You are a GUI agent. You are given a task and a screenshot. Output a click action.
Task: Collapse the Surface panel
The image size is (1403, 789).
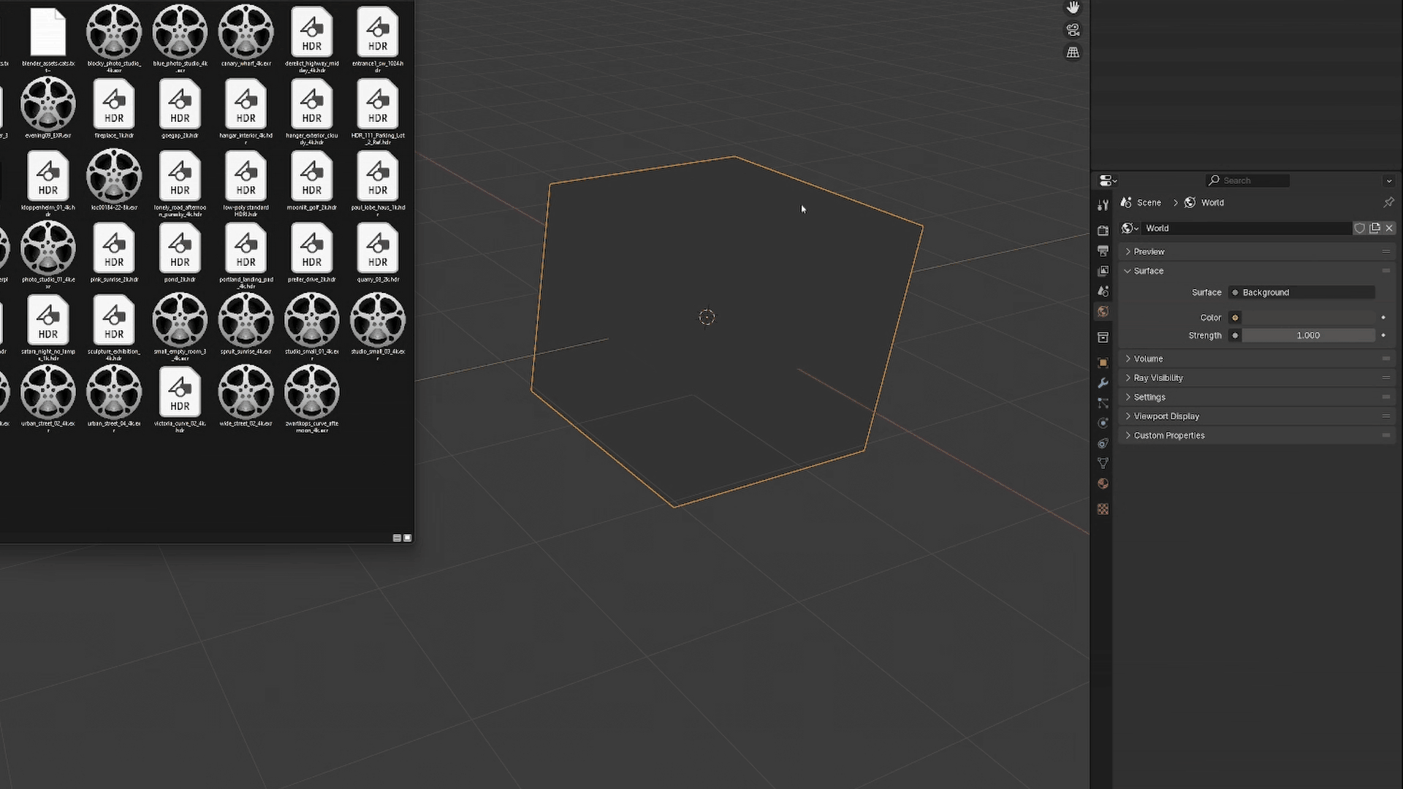pyautogui.click(x=1148, y=271)
